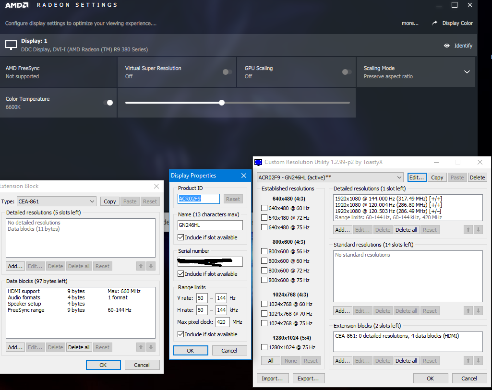Open the CEA-861 Type dropdown
Image resolution: width=492 pixels, height=390 pixels.
57,201
